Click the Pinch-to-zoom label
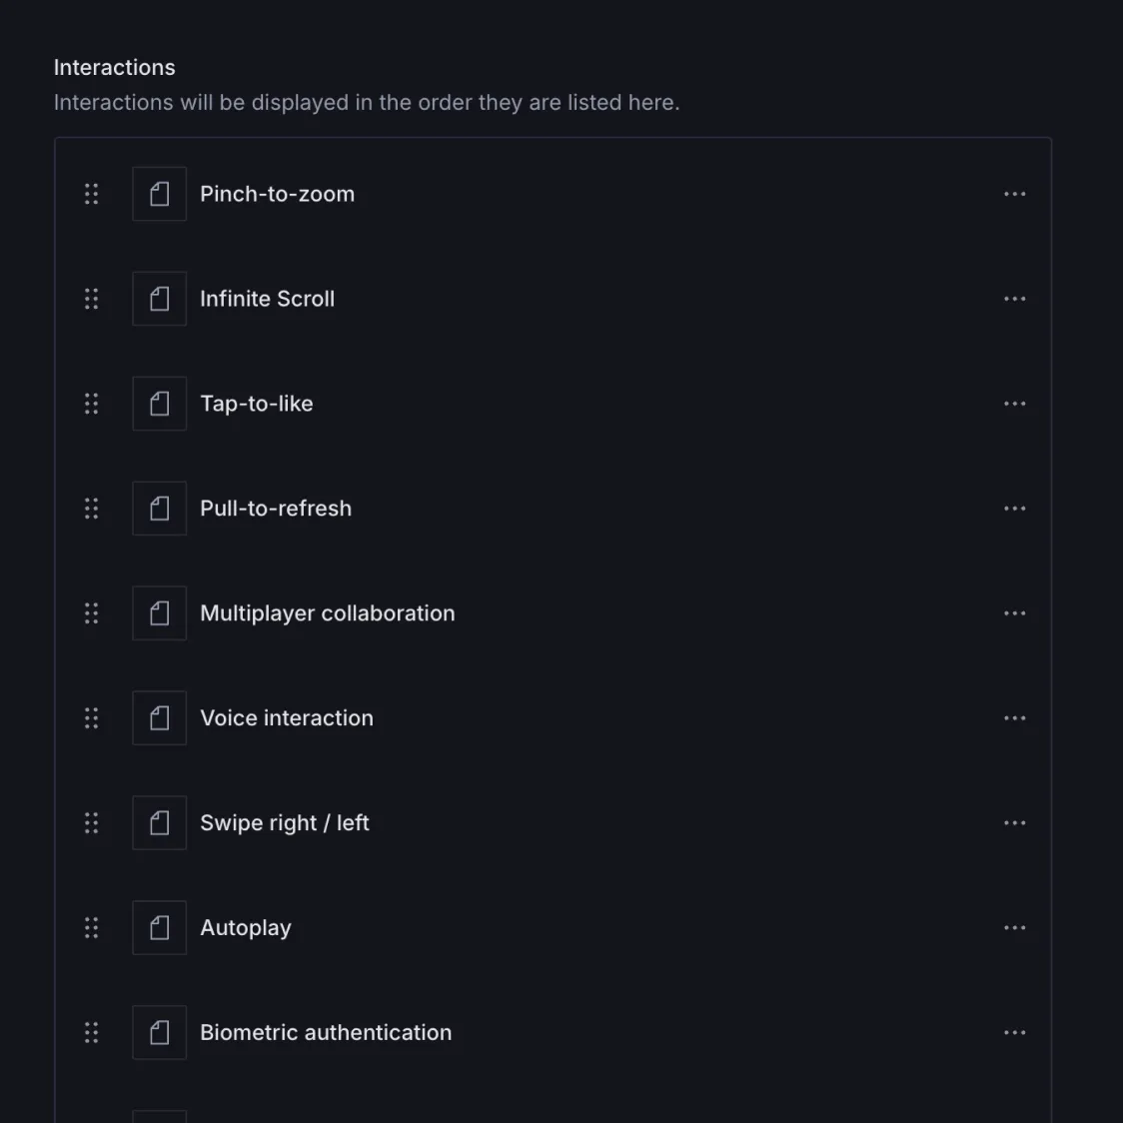 click(277, 194)
